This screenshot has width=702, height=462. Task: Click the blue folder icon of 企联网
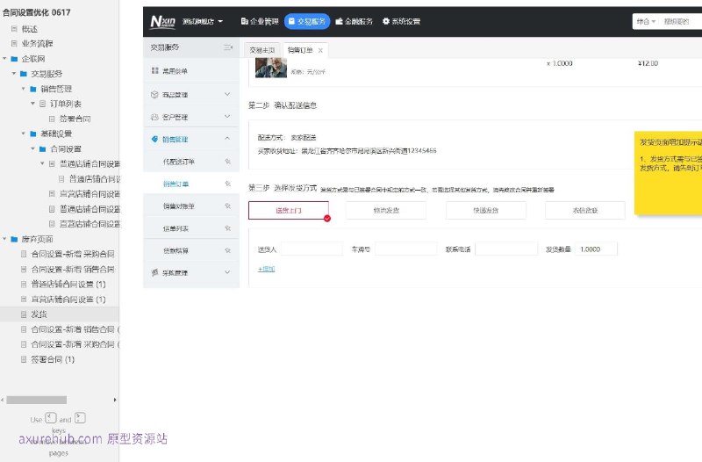tap(14, 59)
